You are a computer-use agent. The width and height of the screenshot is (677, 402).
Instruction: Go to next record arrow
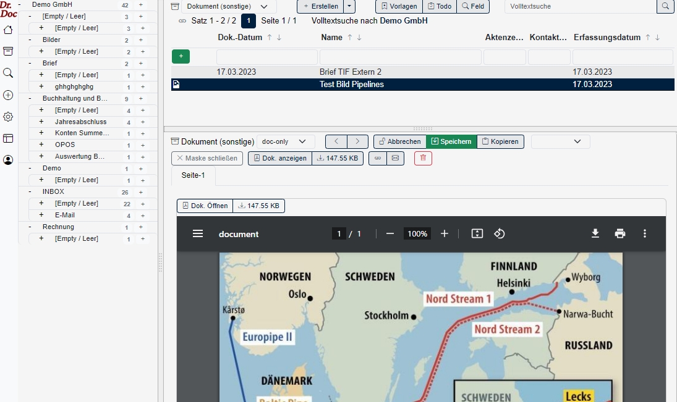pos(357,141)
